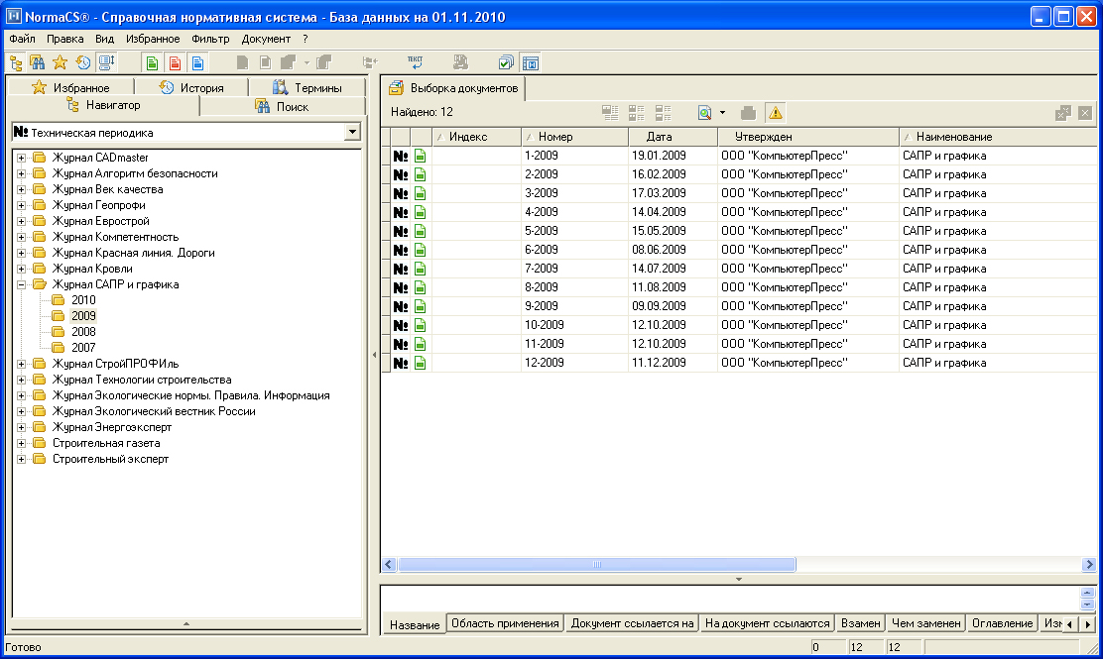
Task: Expand the Журнал Алгоритм безопасности node
Action: [21, 173]
